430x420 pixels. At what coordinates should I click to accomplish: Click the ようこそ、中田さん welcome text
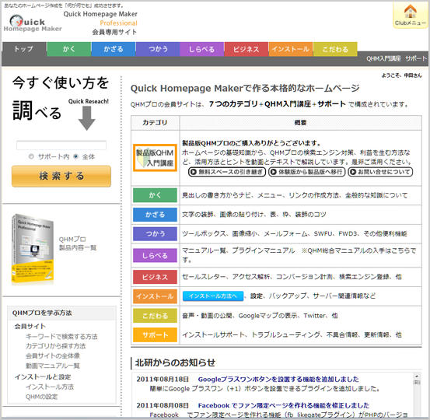tap(401, 75)
